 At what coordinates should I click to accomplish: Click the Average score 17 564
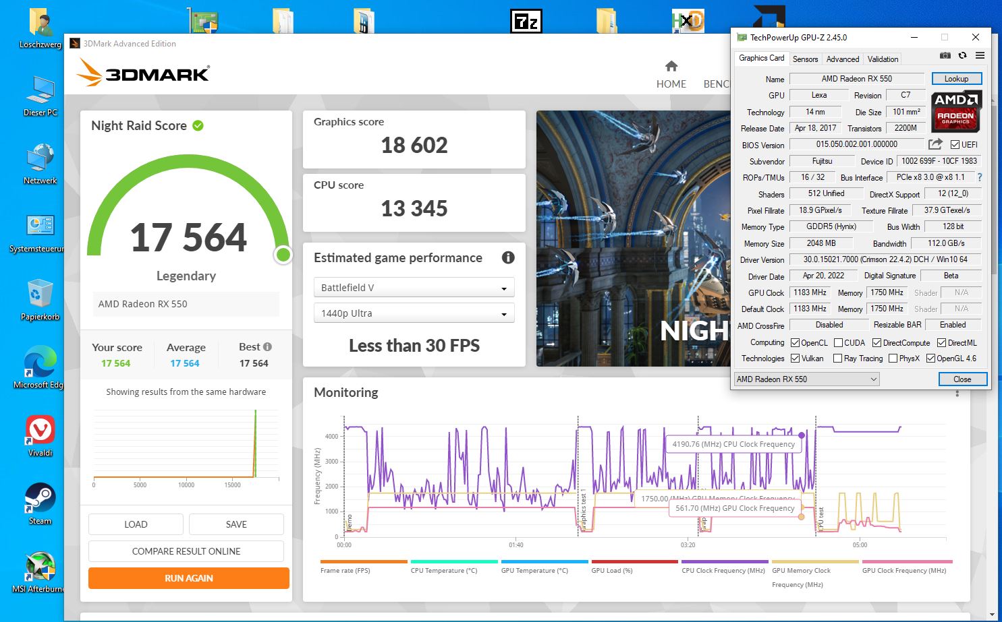[x=185, y=363]
